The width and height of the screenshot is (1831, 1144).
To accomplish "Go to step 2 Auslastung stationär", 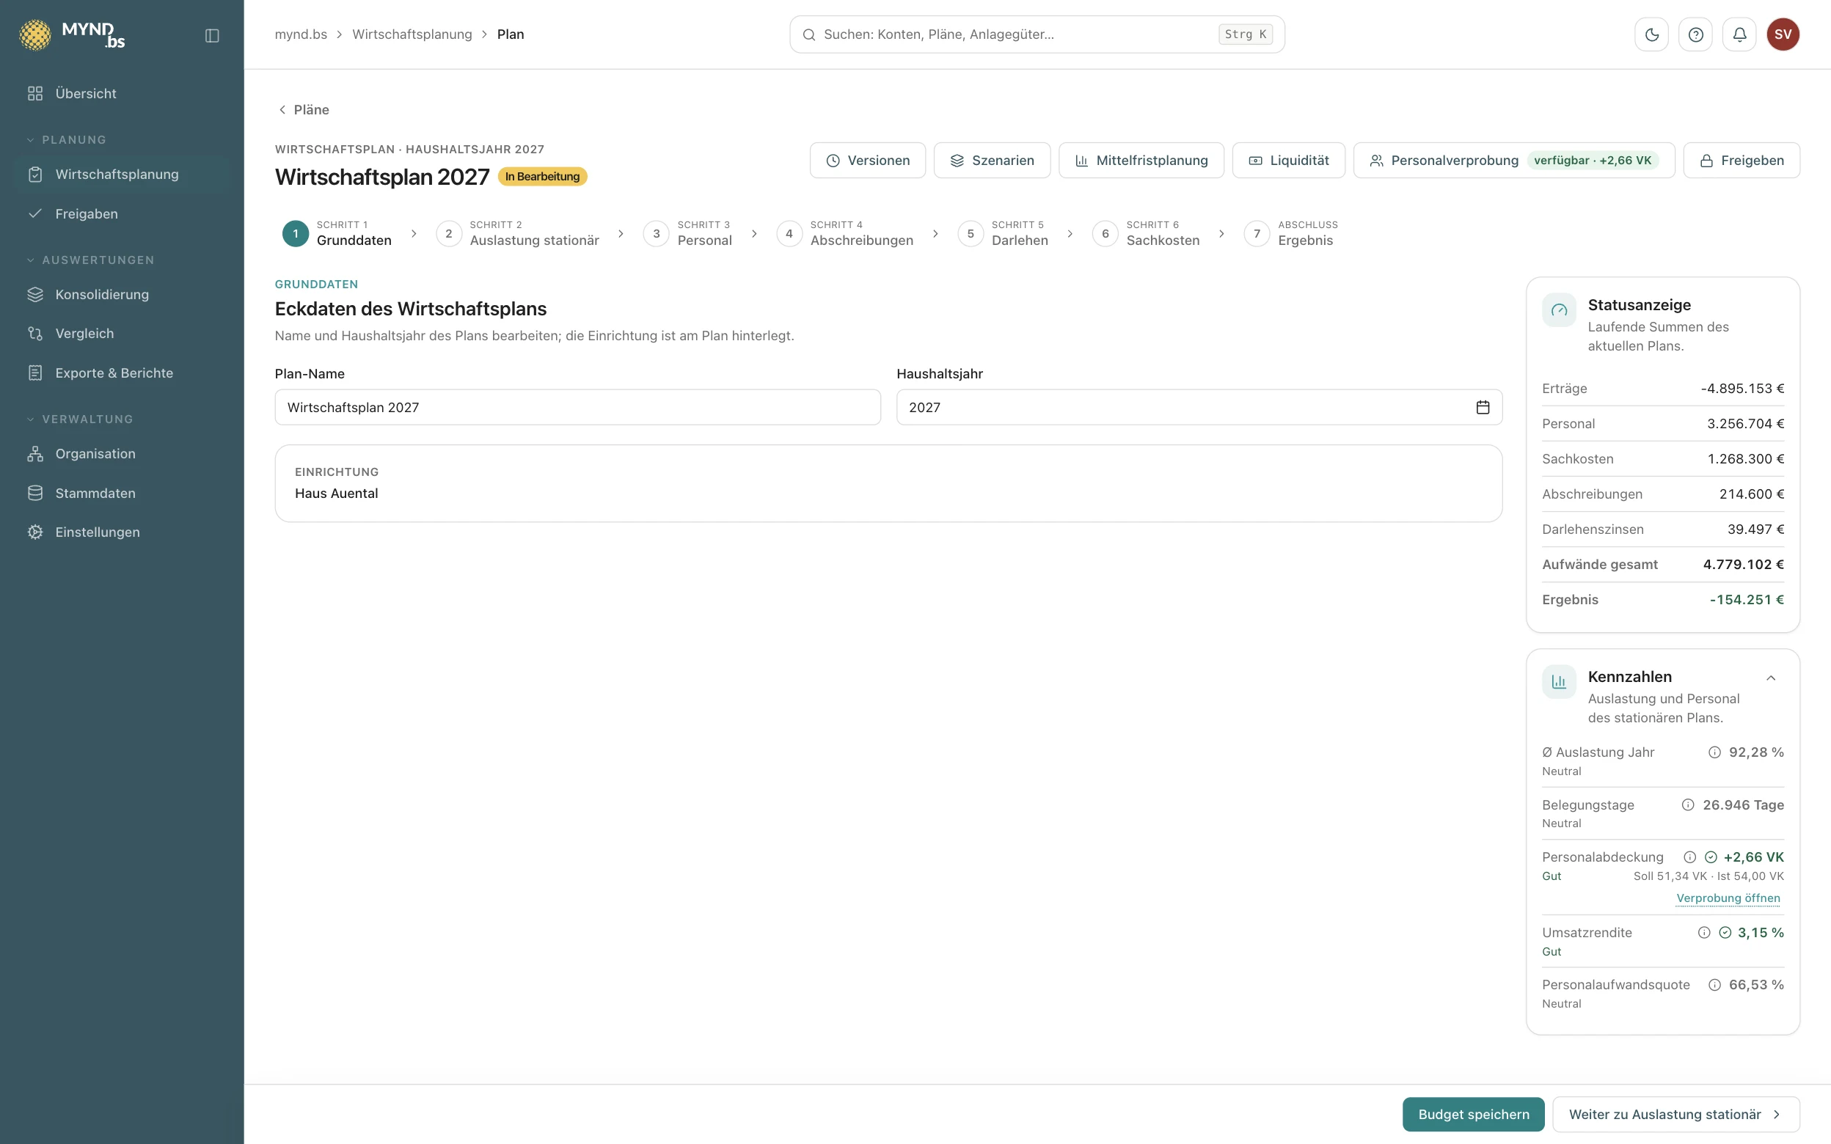I will 517,233.
